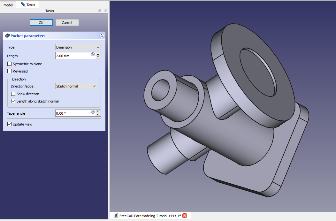
Task: Click the Pocket parameters pocket icon
Action: (7, 36)
